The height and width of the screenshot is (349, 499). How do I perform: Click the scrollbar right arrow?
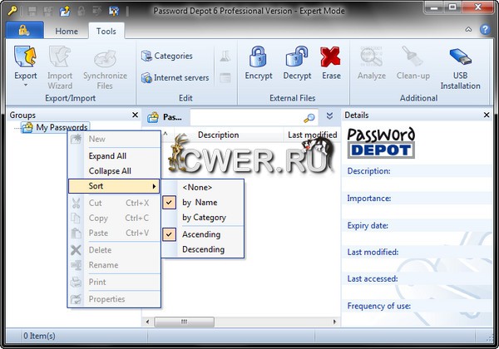334,322
